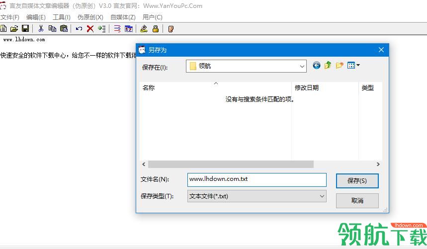Image resolution: width=427 pixels, height=249 pixels.
Task: Click the scrollbar right arrow in file list
Action: click(x=378, y=164)
